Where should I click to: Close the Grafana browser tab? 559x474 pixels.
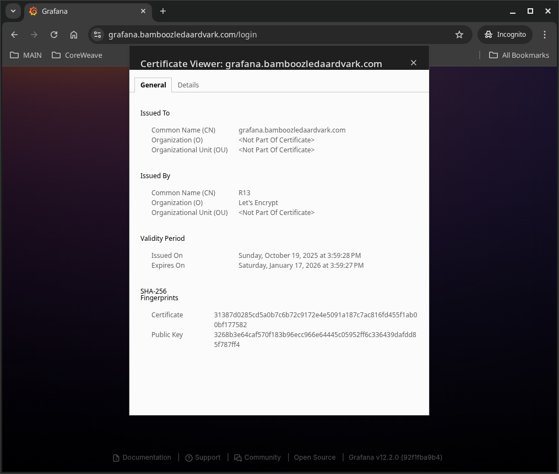click(143, 11)
